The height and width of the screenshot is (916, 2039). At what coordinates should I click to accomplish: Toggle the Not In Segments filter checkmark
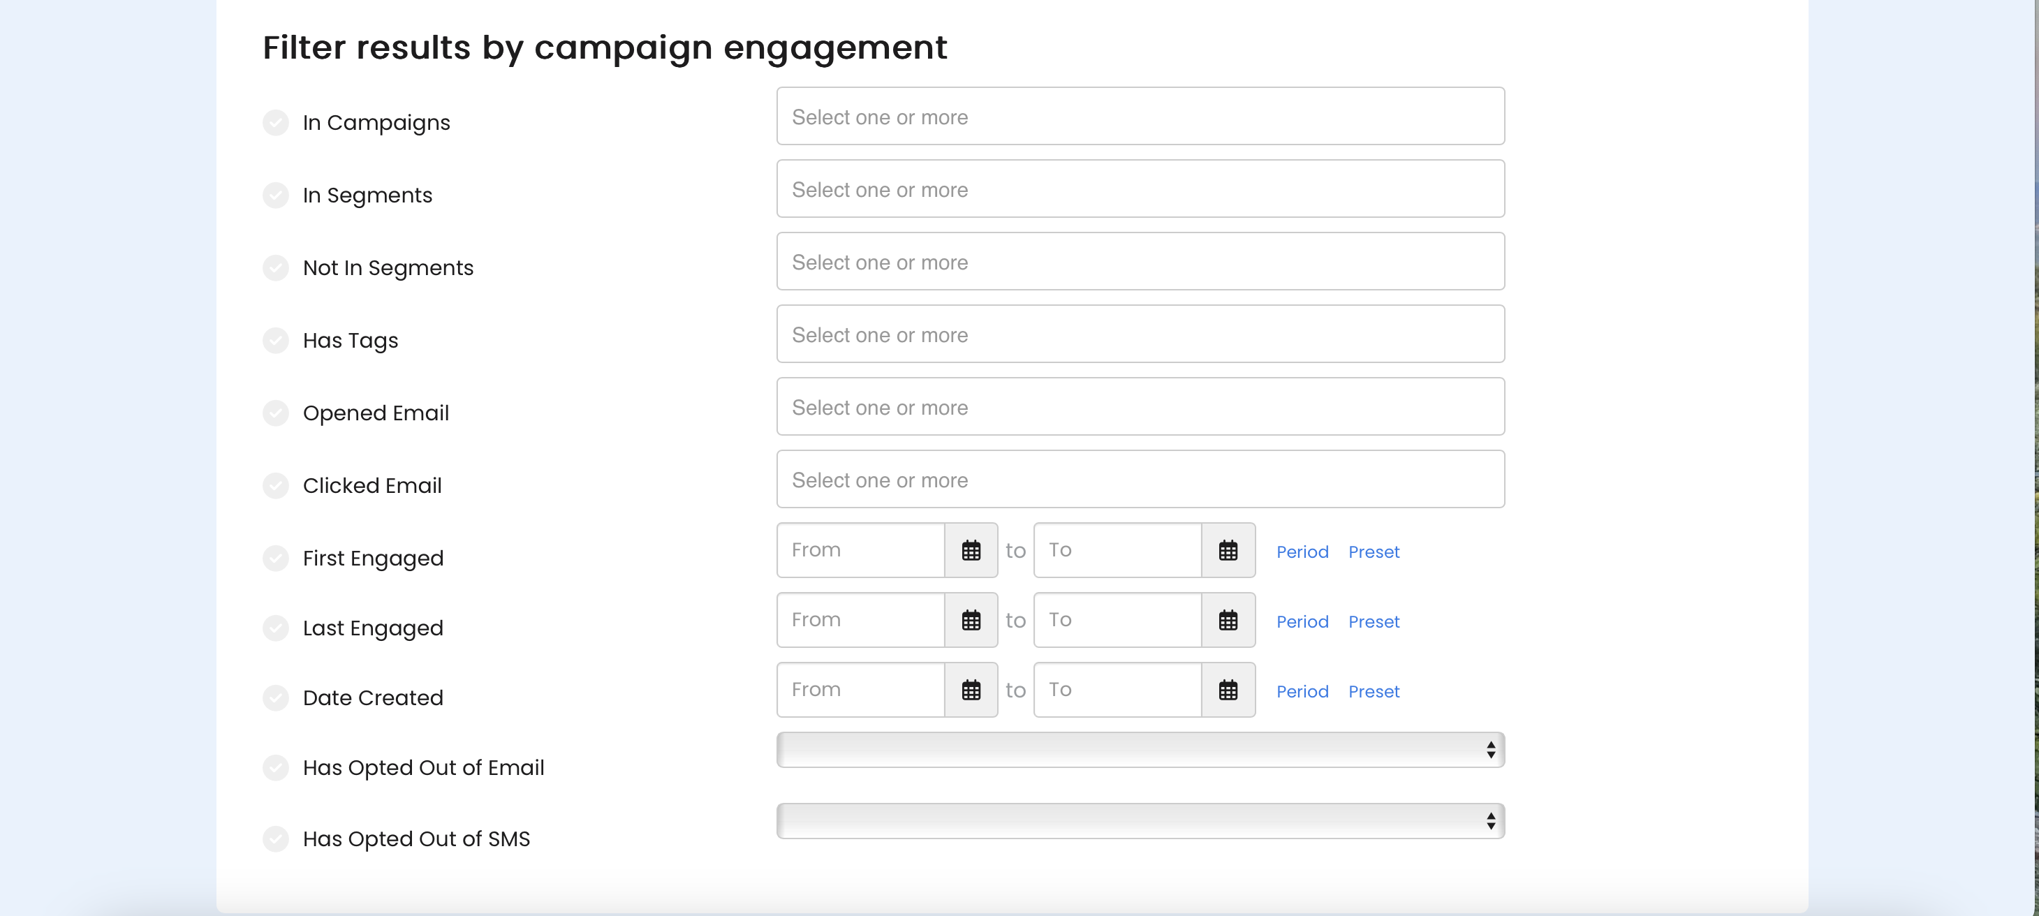(x=275, y=267)
